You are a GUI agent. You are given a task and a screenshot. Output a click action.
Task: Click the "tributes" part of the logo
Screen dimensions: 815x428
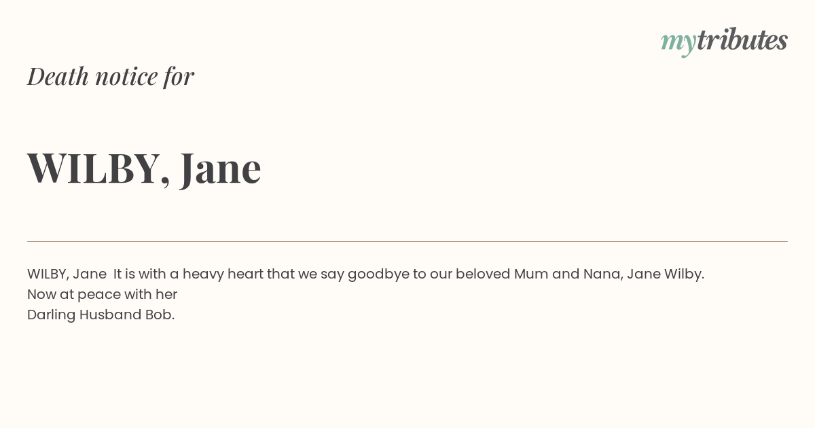tap(742, 40)
